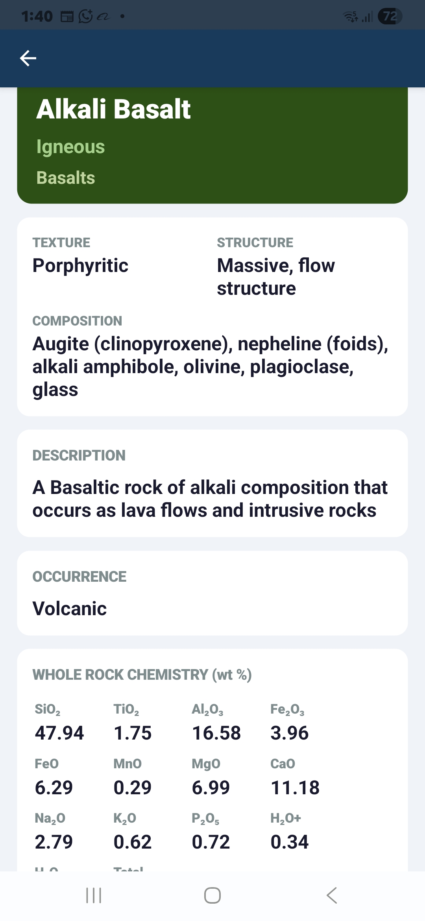The image size is (425, 921).
Task: Tap the back arrow in header
Action: [28, 58]
